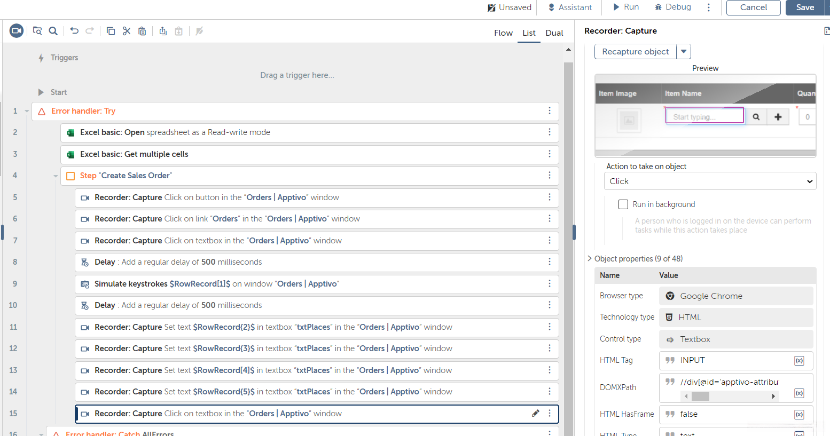Image resolution: width=830 pixels, height=436 pixels.
Task: Collapse the Create Sales Order step
Action: (56, 176)
